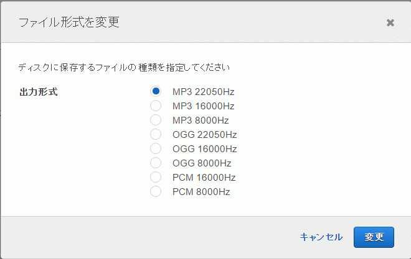This screenshot has width=411, height=259.
Task: Click the MP3 22050Hz text label
Action: 204,92
